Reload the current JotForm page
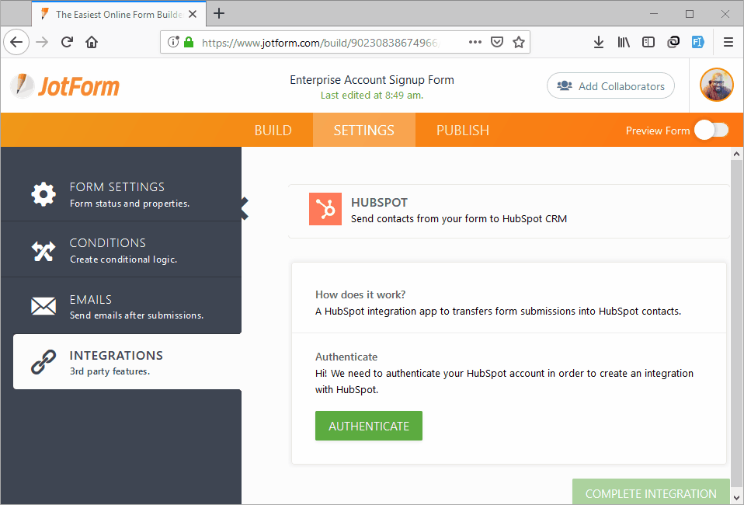Screen dimensions: 744x505 [67, 42]
